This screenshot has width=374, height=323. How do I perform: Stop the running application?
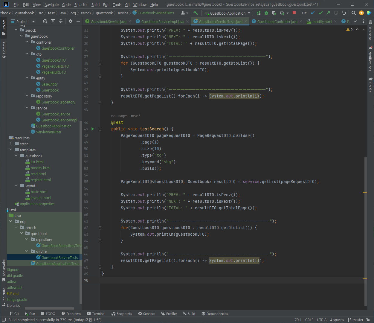(294, 13)
